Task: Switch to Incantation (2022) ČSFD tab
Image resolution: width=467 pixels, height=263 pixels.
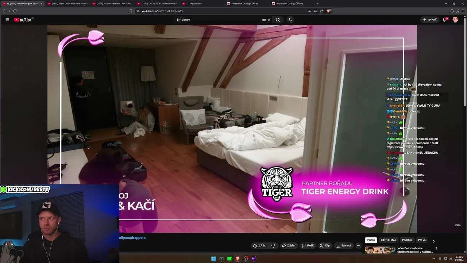Action: 292,4
